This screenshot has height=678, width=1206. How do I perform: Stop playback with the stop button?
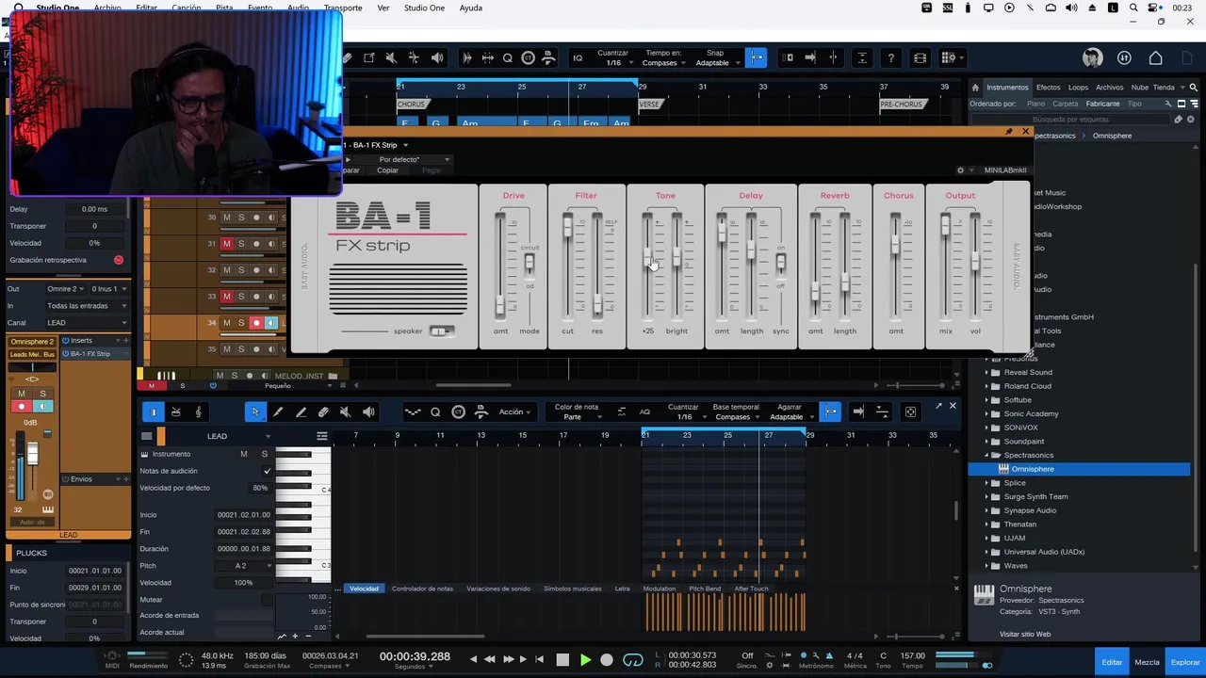tap(562, 660)
